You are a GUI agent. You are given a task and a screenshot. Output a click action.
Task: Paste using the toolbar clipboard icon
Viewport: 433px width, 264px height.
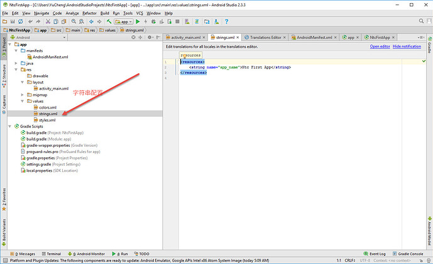tap(64, 21)
